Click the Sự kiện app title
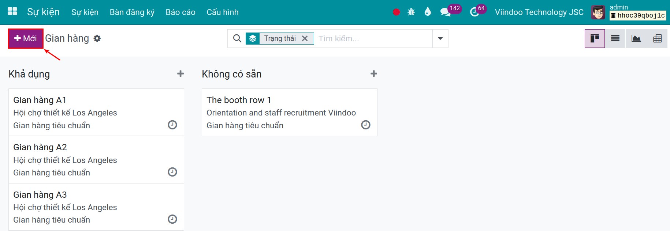Image resolution: width=670 pixels, height=231 pixels. coord(43,12)
